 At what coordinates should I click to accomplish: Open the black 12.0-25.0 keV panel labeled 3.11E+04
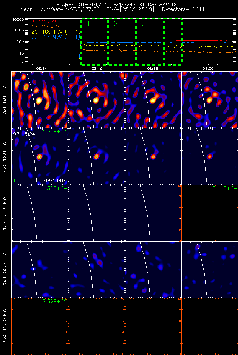tap(210, 213)
